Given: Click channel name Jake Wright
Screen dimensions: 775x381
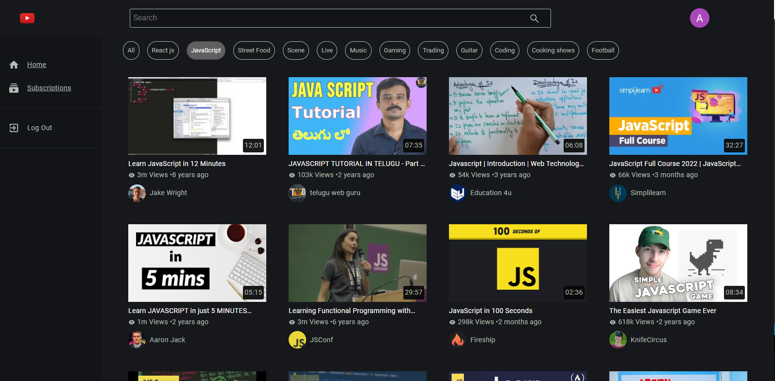Looking at the screenshot, I should pos(168,193).
